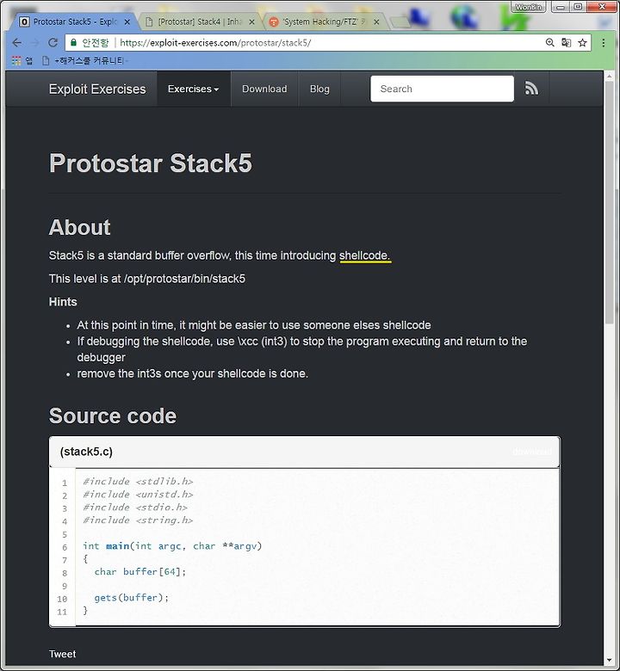Screen dimensions: 620x671
Task: Click the #include <string.h> line
Action: point(138,520)
